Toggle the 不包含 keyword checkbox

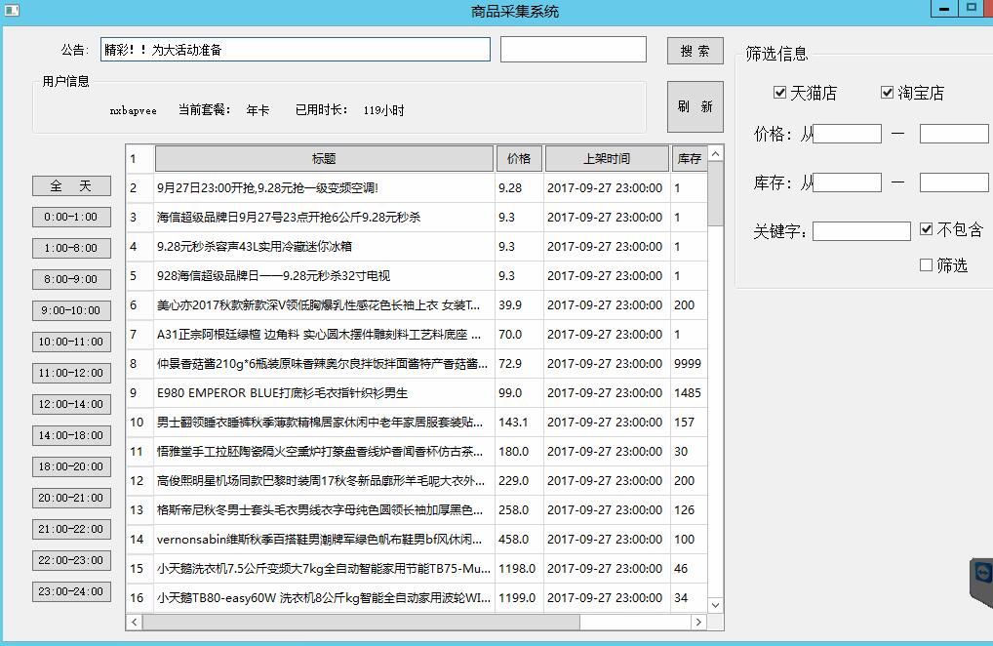[925, 228]
